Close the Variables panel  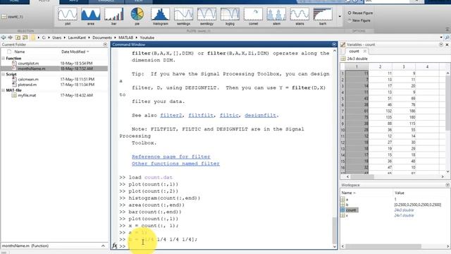click(x=447, y=44)
